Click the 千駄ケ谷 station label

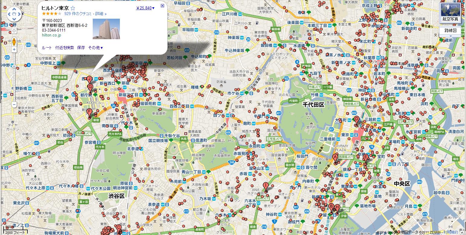pos(172,136)
